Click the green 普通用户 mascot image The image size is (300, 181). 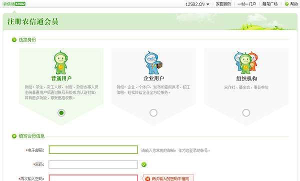point(61,62)
